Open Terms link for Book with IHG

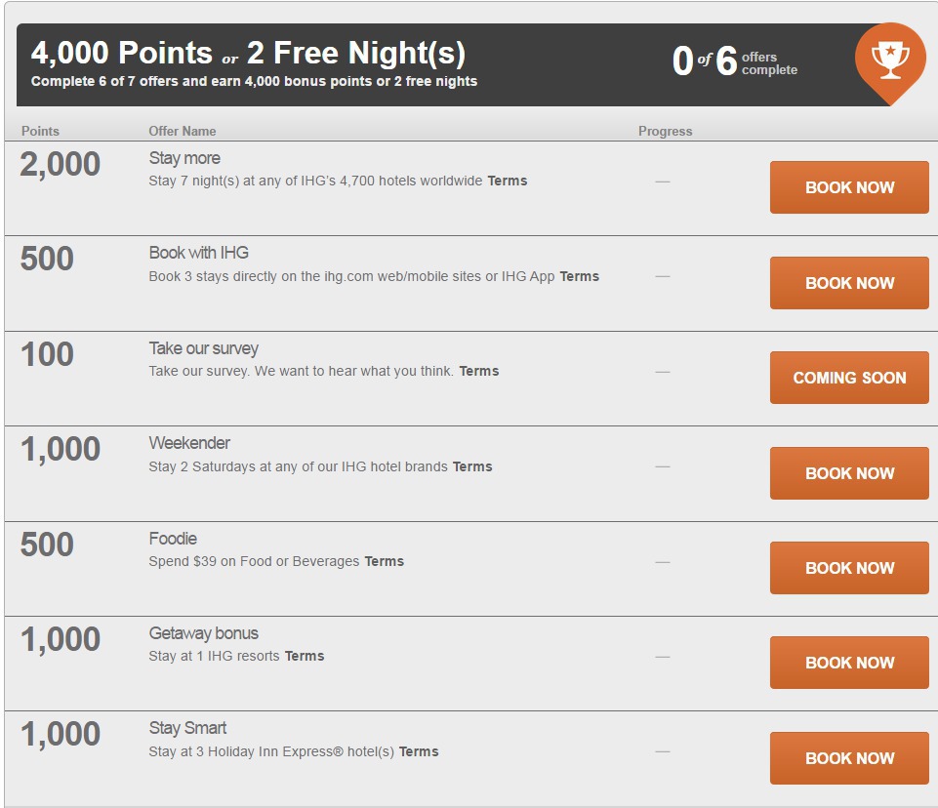coord(579,276)
